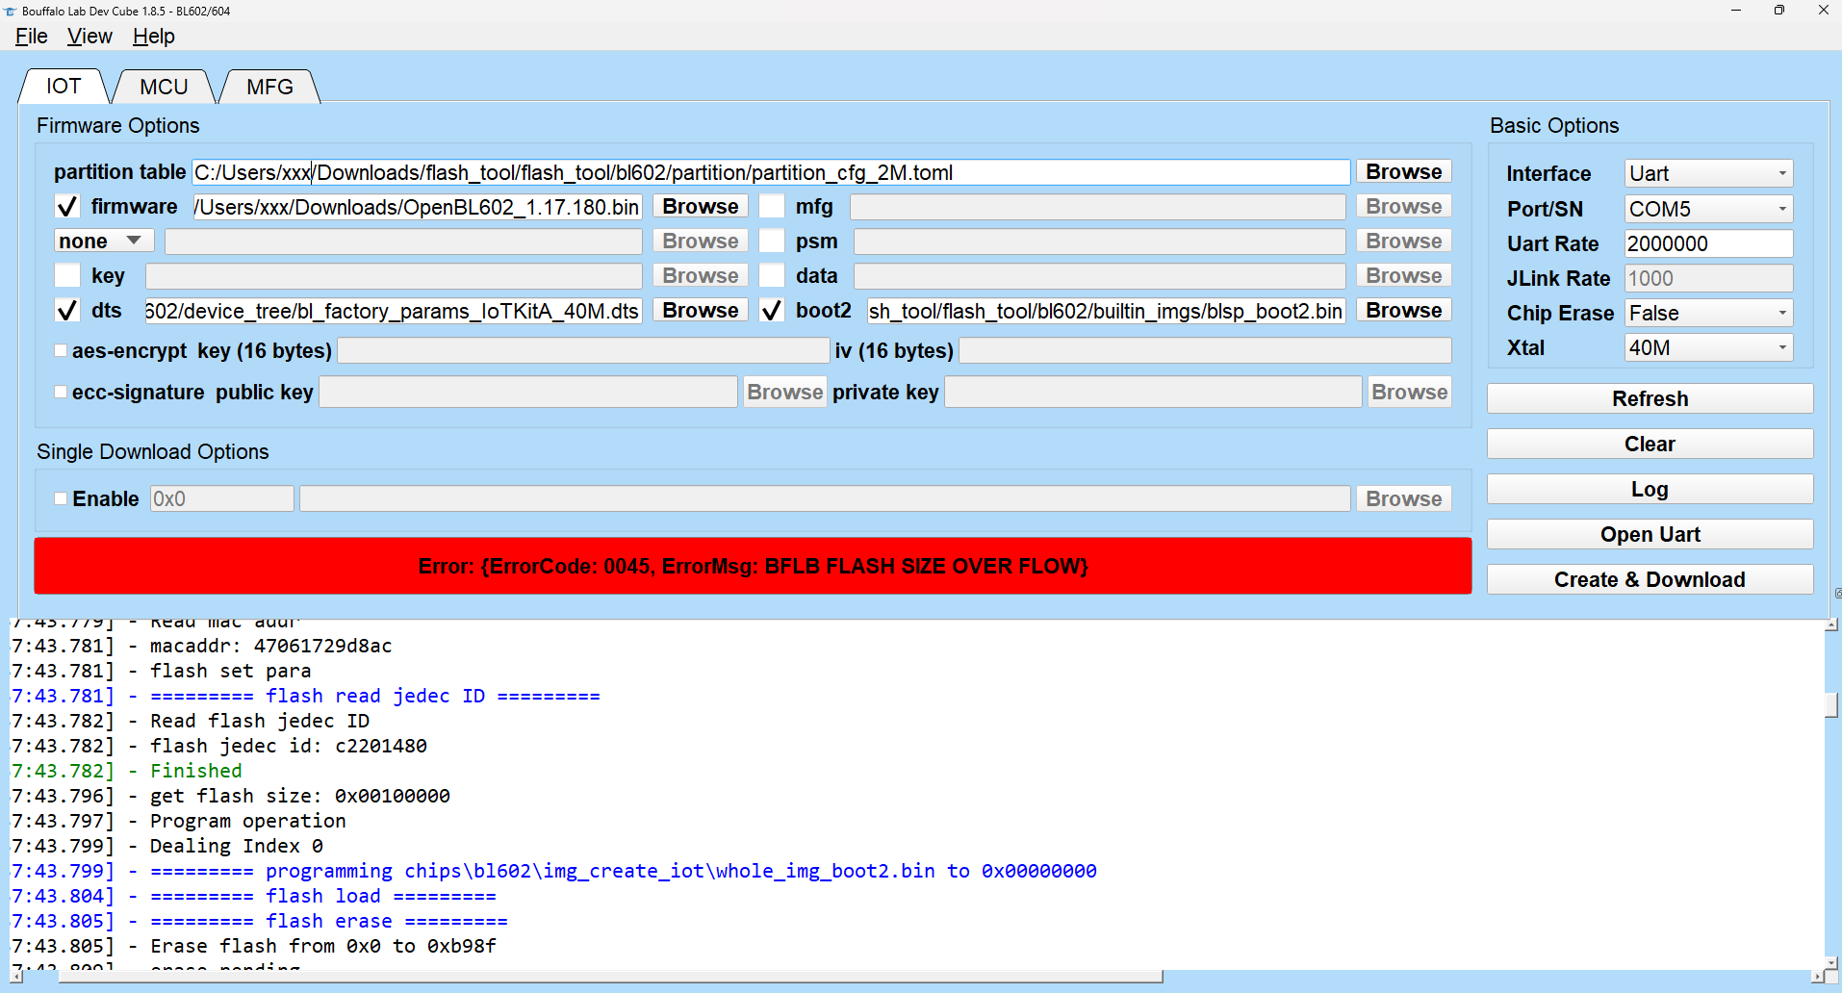The width and height of the screenshot is (1842, 993).
Task: Switch to the MFG tab
Action: tap(269, 88)
